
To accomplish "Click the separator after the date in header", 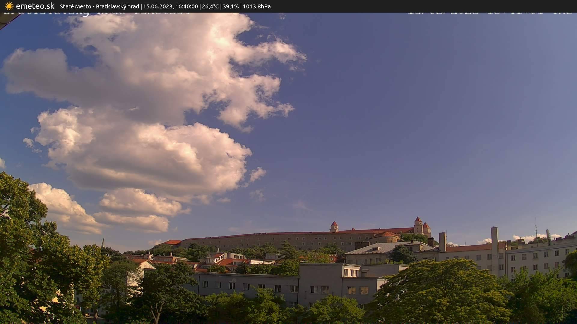I will [x=201, y=6].
